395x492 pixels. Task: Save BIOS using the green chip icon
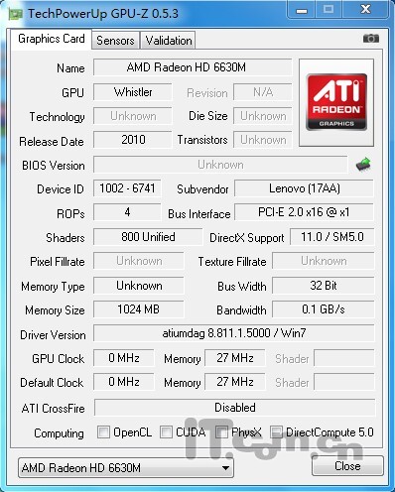(x=363, y=165)
